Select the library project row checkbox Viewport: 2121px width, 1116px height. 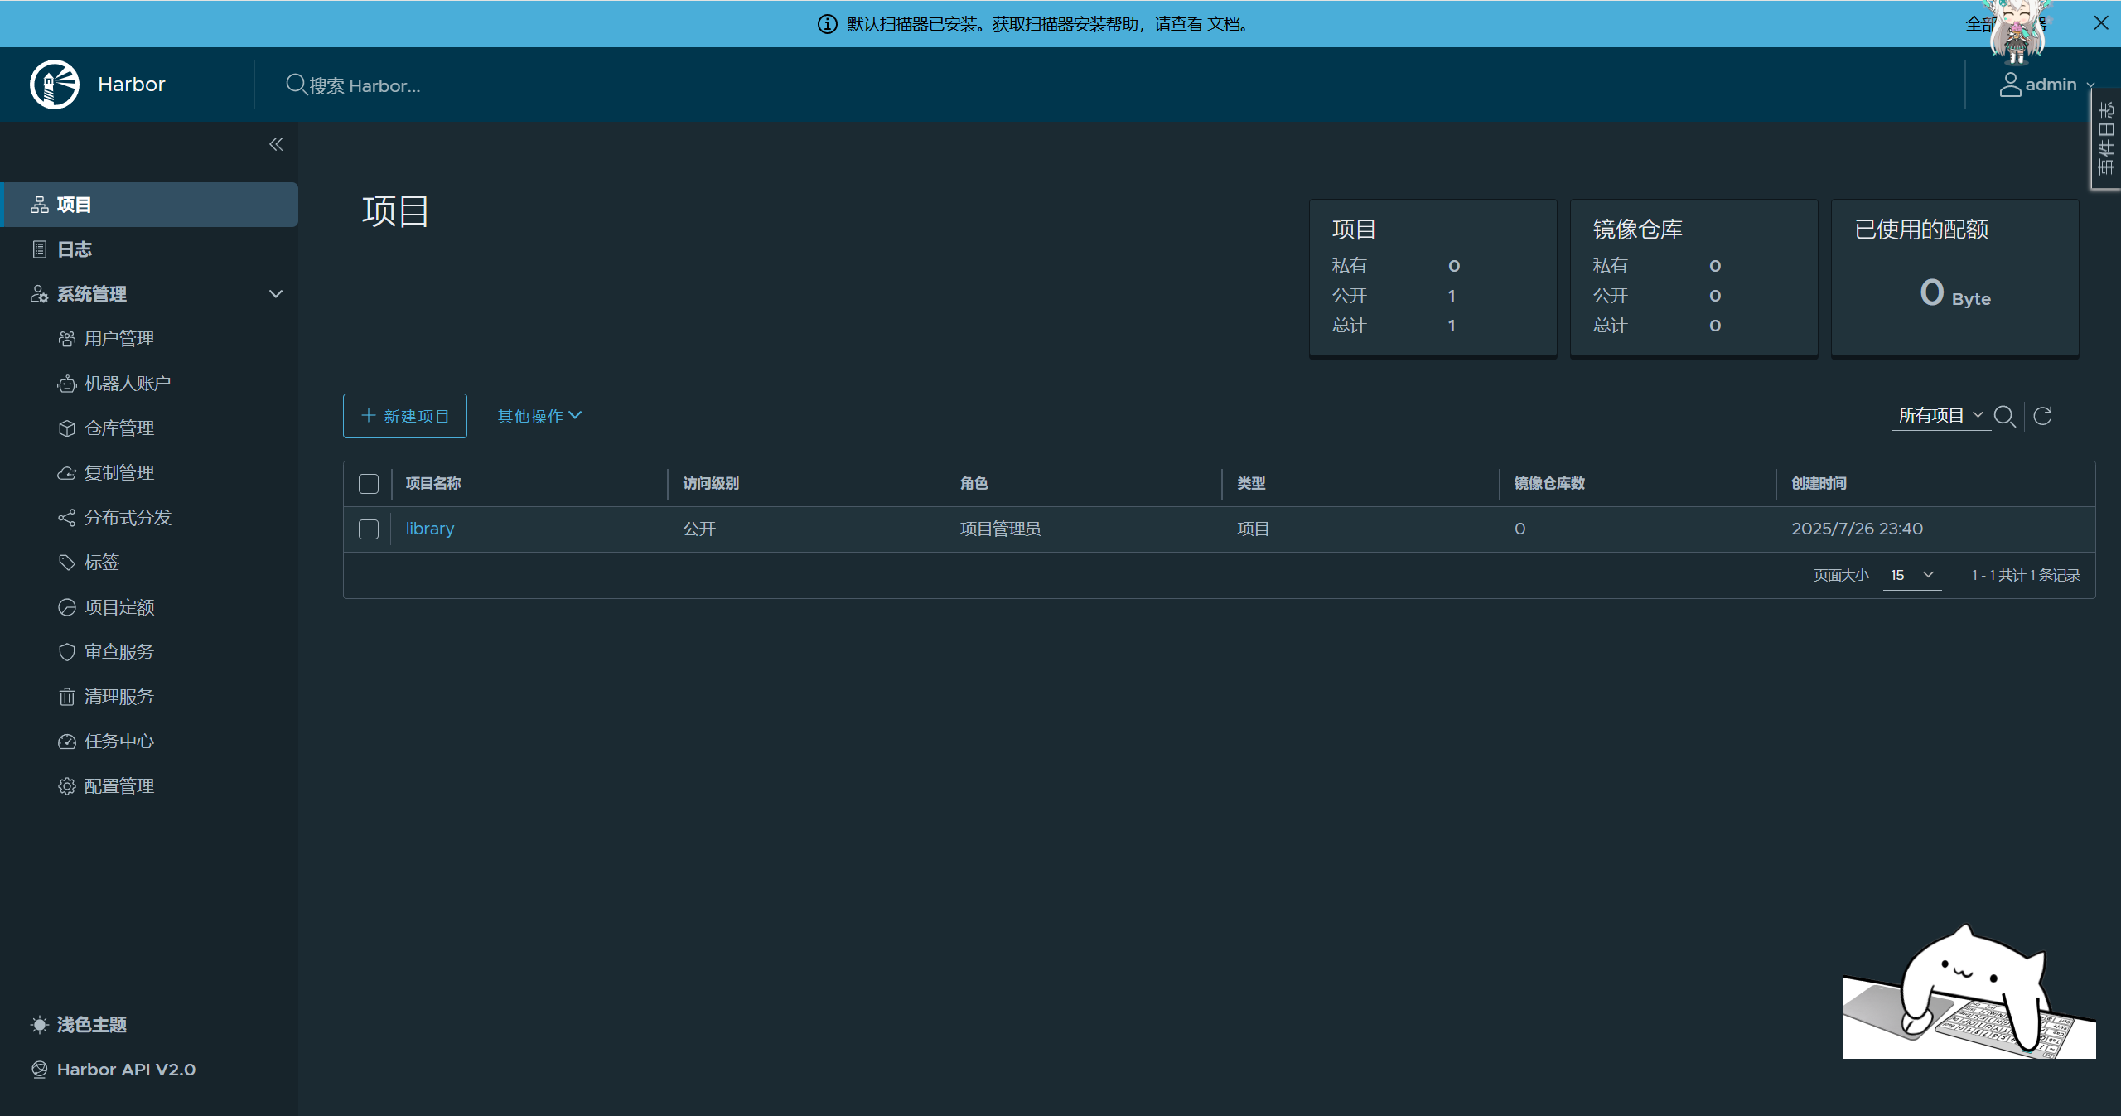369,529
